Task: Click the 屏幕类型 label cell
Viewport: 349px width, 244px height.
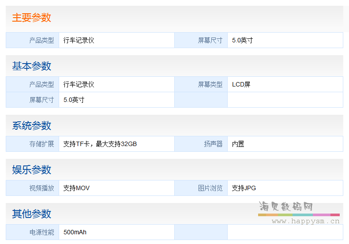Action: [210, 84]
